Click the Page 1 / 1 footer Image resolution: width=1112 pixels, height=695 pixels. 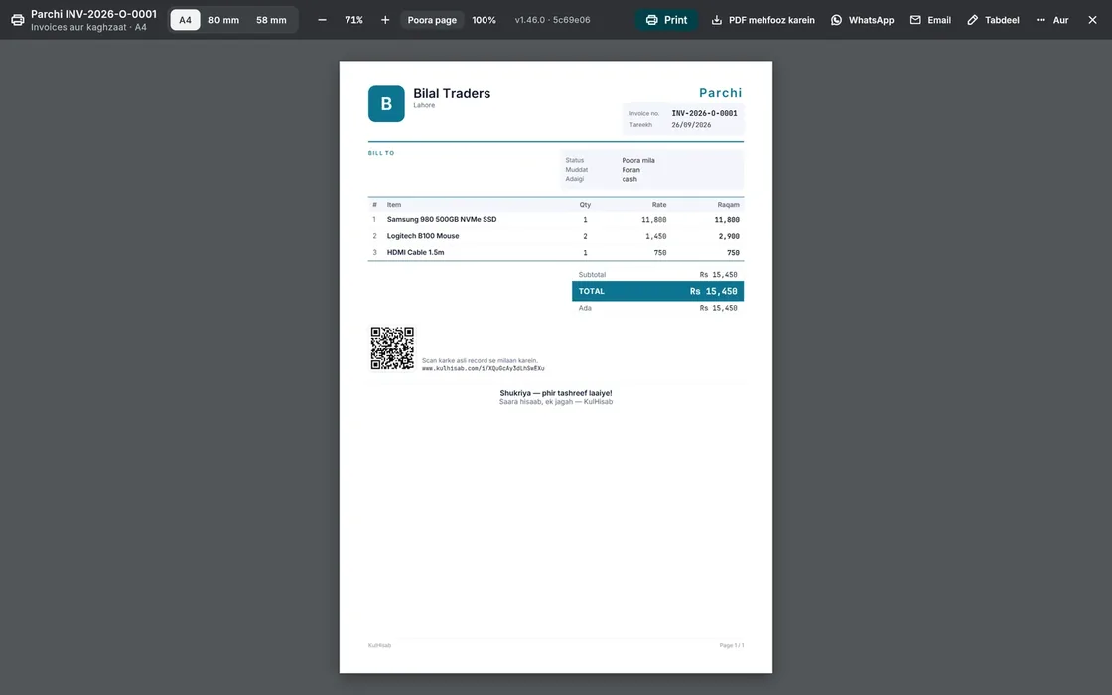point(731,645)
